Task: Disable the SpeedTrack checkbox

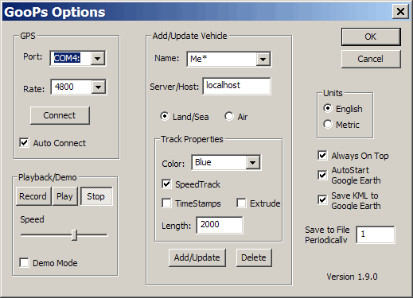Action: click(166, 184)
